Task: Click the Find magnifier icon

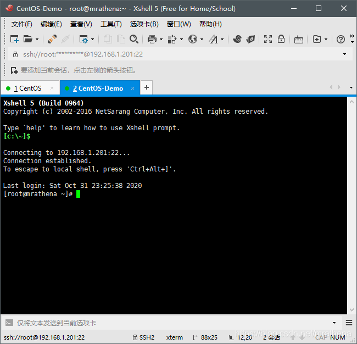Action: click(x=134, y=39)
